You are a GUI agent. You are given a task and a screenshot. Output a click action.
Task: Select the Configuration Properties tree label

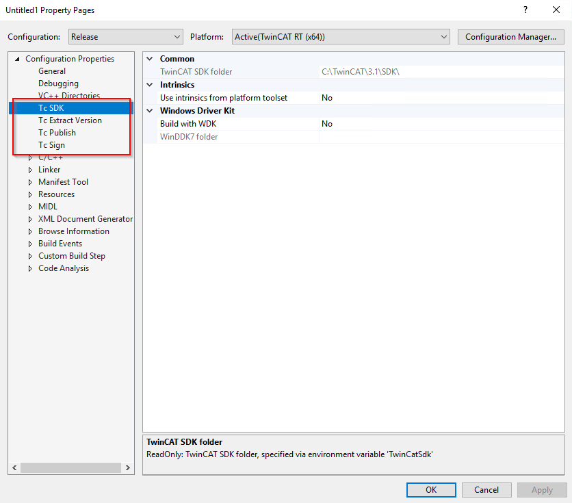click(x=70, y=59)
